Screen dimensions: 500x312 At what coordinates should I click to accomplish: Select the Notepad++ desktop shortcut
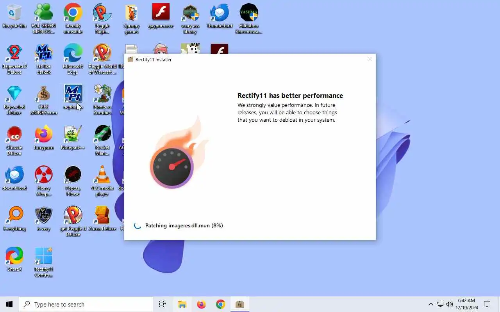[73, 138]
